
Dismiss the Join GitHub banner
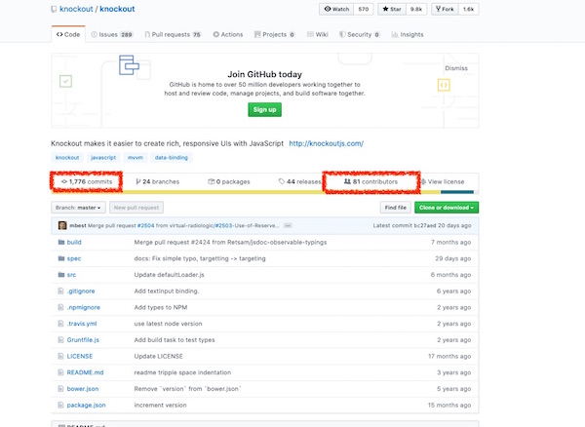456,68
